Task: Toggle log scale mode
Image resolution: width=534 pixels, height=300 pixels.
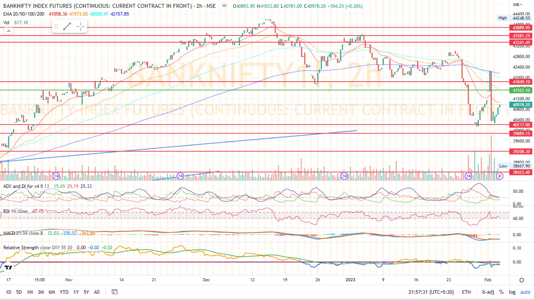Action: 512,292
